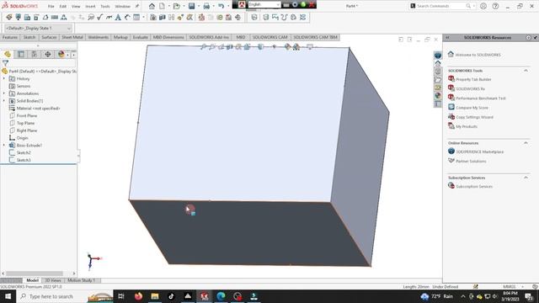Collapse the SOLIDWORKS Tools section
This screenshot has width=539, height=303.
pyautogui.click(x=526, y=71)
